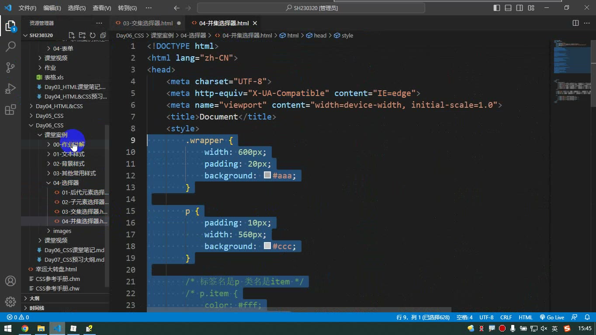Go back using title bar arrow
Screen dimensions: 596x335
[x=177, y=8]
